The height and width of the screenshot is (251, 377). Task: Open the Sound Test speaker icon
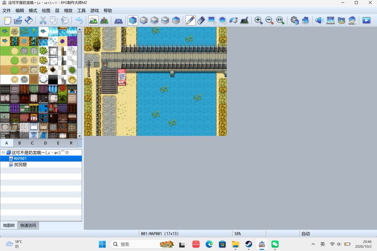[319, 21]
